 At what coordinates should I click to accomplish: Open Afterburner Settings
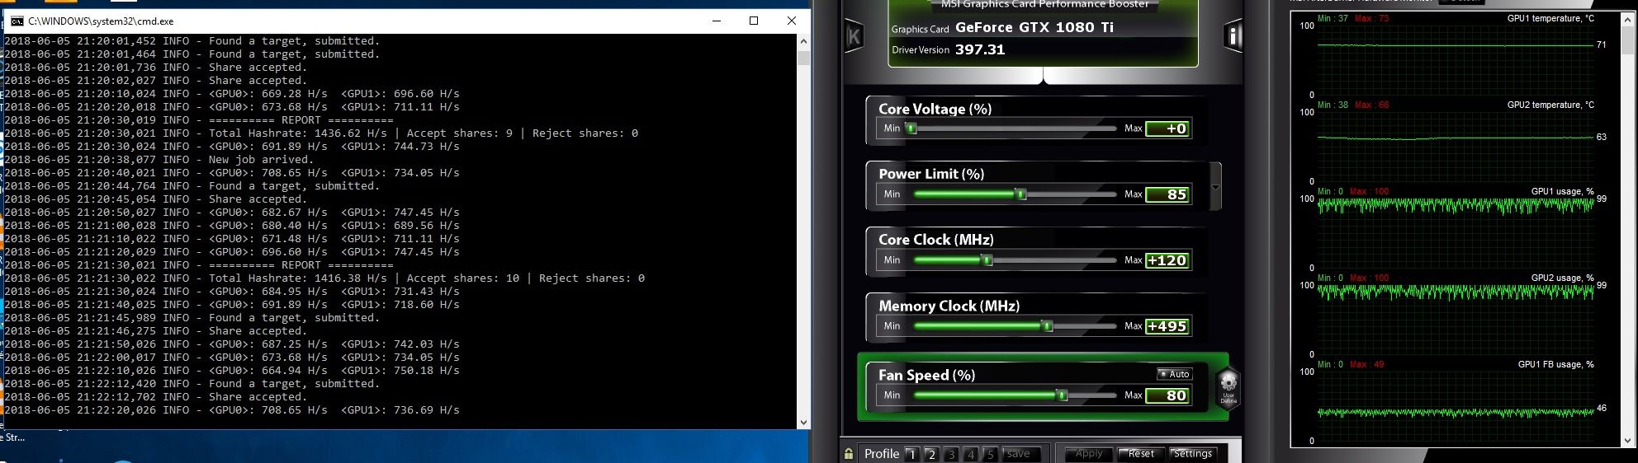[x=1193, y=454]
